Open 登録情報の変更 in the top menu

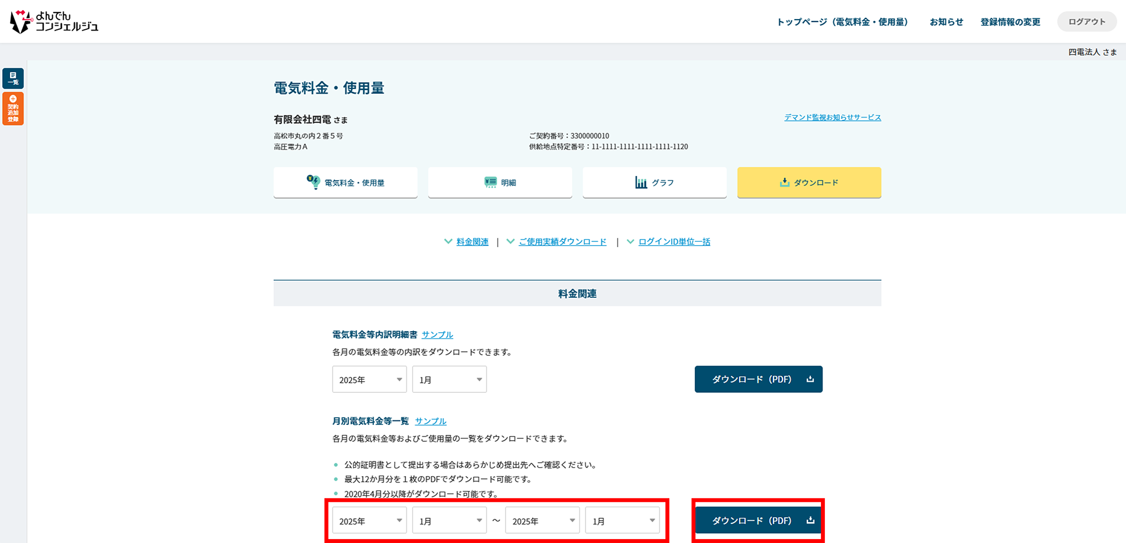(x=1010, y=22)
